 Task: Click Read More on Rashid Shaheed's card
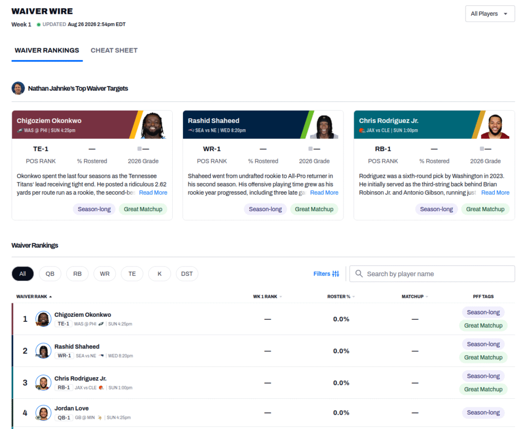pos(324,192)
